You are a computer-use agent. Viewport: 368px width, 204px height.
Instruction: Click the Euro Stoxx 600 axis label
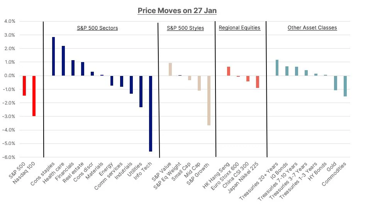tap(225, 176)
